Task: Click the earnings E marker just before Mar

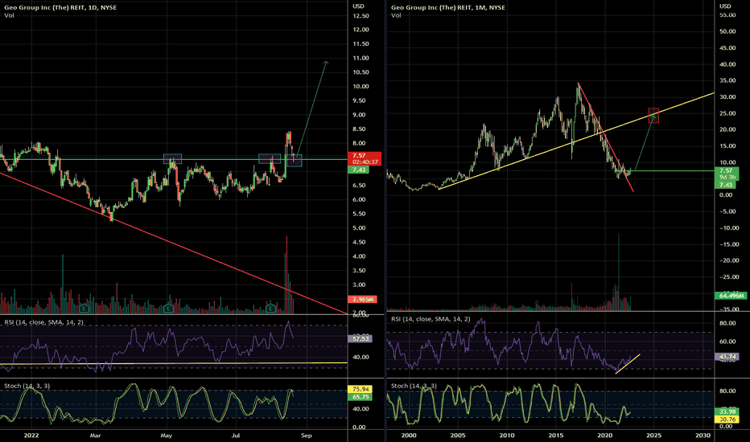Action: click(84, 309)
